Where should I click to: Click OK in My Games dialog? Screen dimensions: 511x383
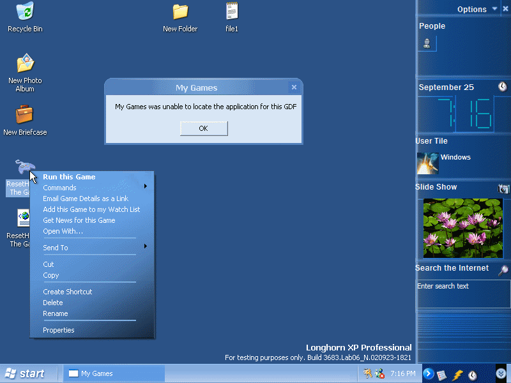click(204, 128)
